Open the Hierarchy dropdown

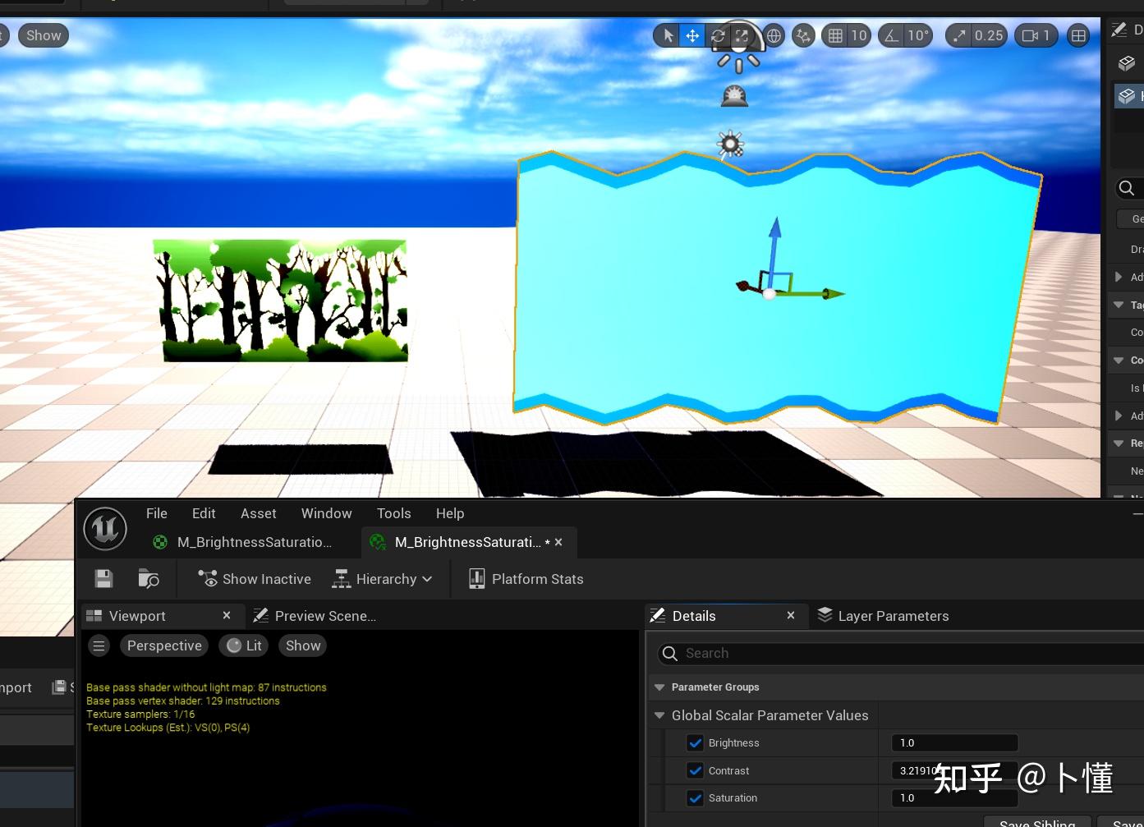(383, 578)
